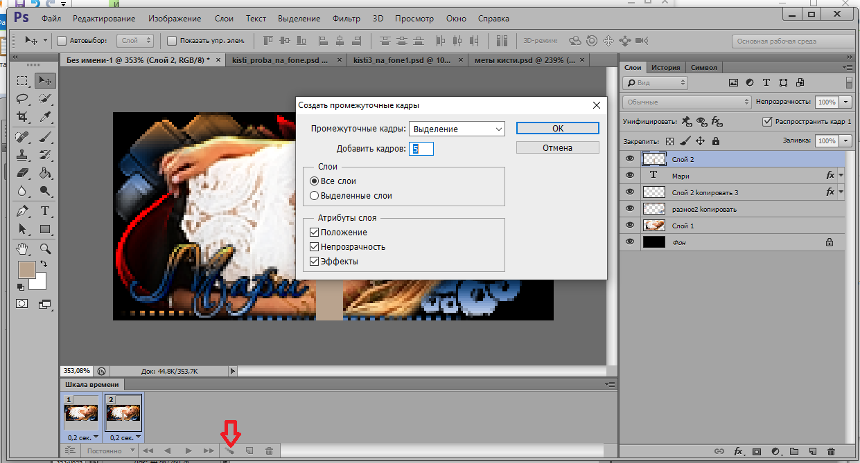The width and height of the screenshot is (860, 463).
Task: Hide the Мари text layer
Action: coord(630,176)
